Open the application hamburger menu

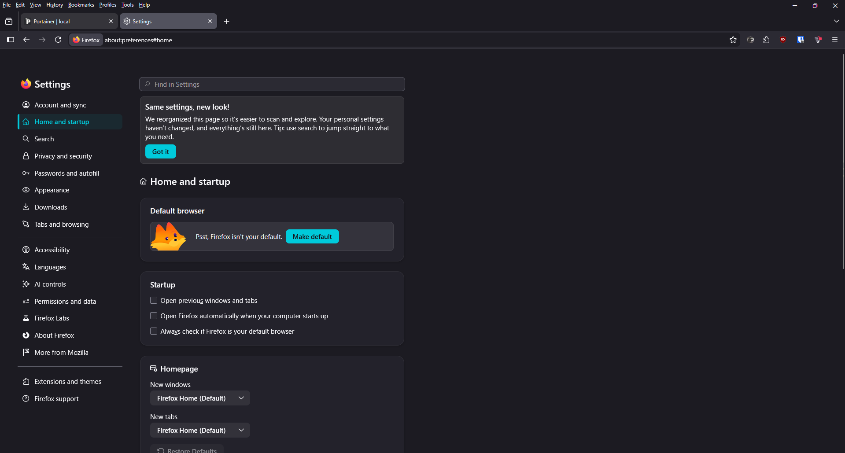(835, 40)
